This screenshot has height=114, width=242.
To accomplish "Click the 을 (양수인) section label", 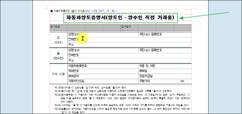I will pyautogui.click(x=58, y=55).
